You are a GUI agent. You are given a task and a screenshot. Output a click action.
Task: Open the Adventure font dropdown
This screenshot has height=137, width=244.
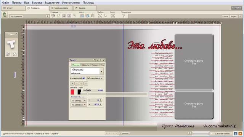(101, 72)
